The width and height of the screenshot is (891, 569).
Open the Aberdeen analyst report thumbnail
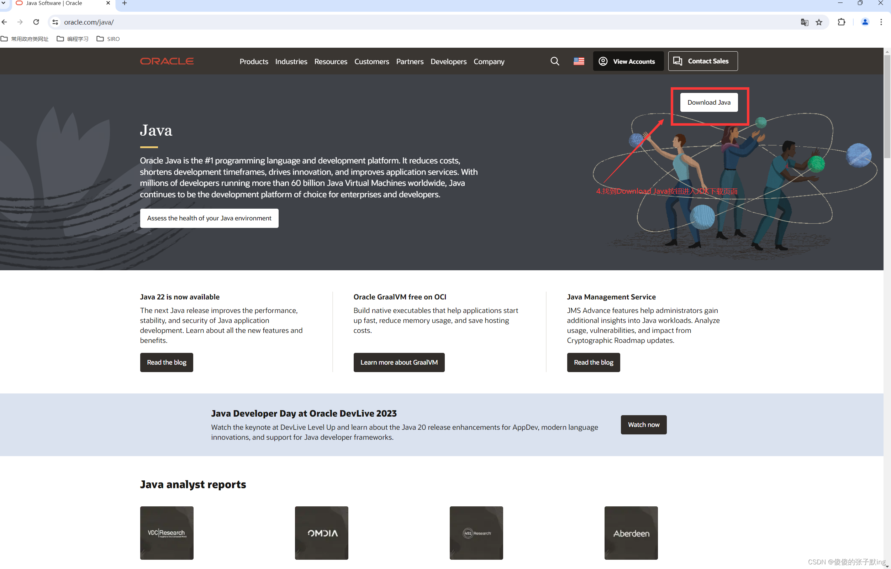pyautogui.click(x=631, y=533)
